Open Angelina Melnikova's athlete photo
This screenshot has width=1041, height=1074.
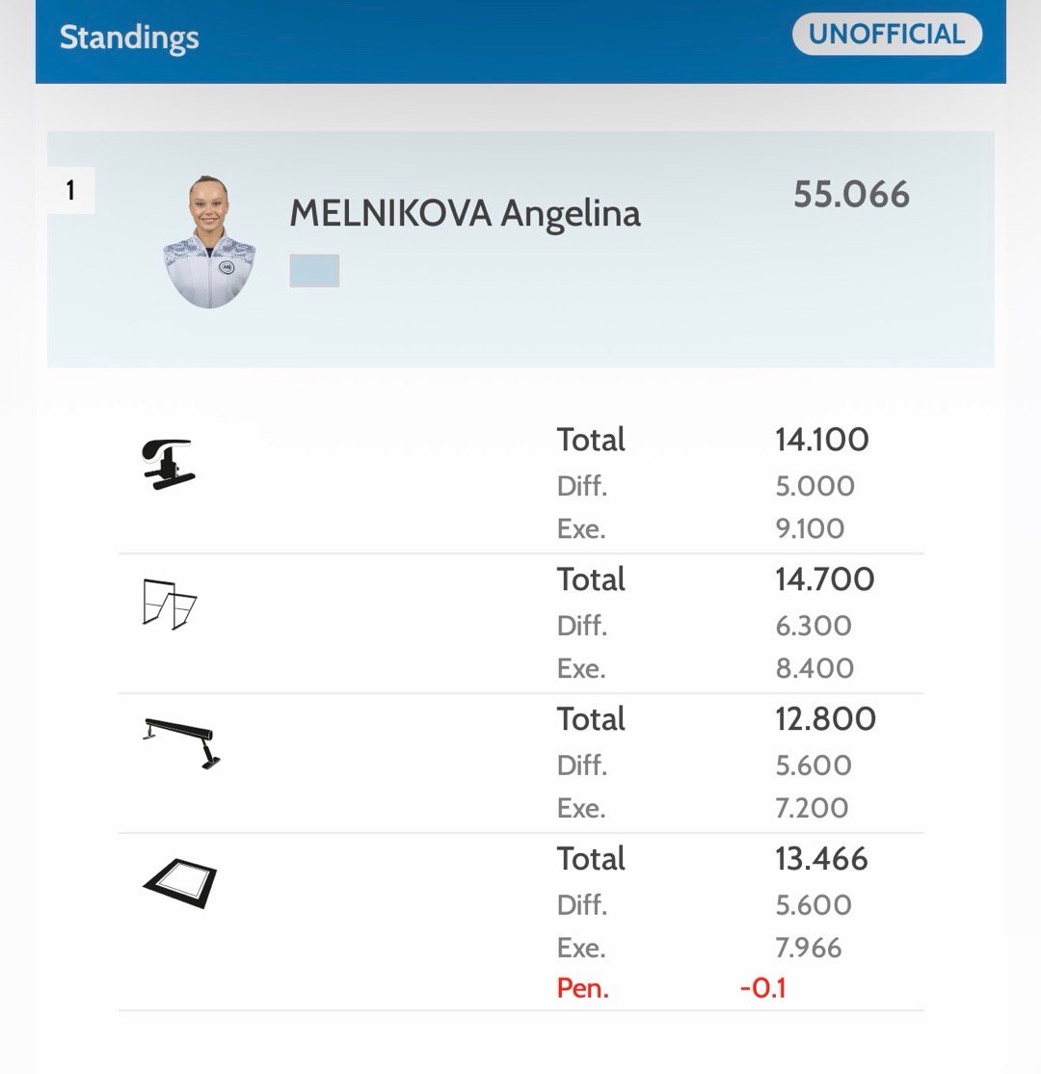(210, 242)
